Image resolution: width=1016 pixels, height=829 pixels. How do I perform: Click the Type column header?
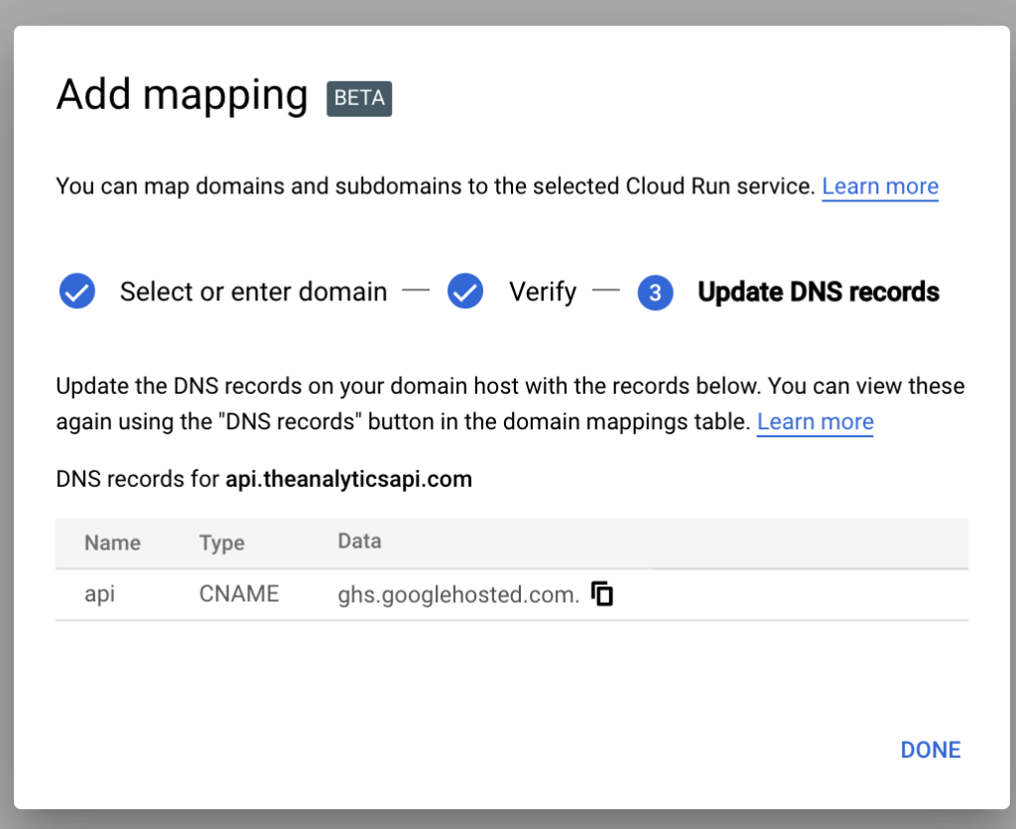click(x=221, y=542)
